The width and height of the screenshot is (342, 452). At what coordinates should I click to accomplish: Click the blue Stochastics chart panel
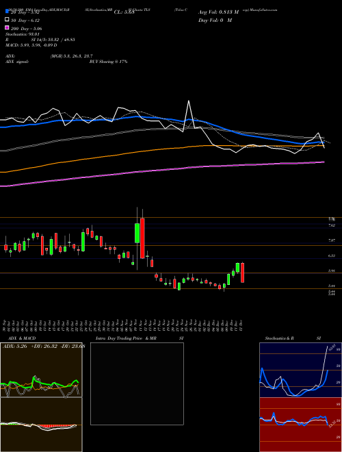point(300,370)
